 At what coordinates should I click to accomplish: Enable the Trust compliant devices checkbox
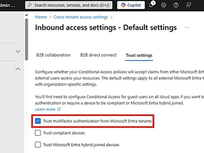tap(38, 133)
